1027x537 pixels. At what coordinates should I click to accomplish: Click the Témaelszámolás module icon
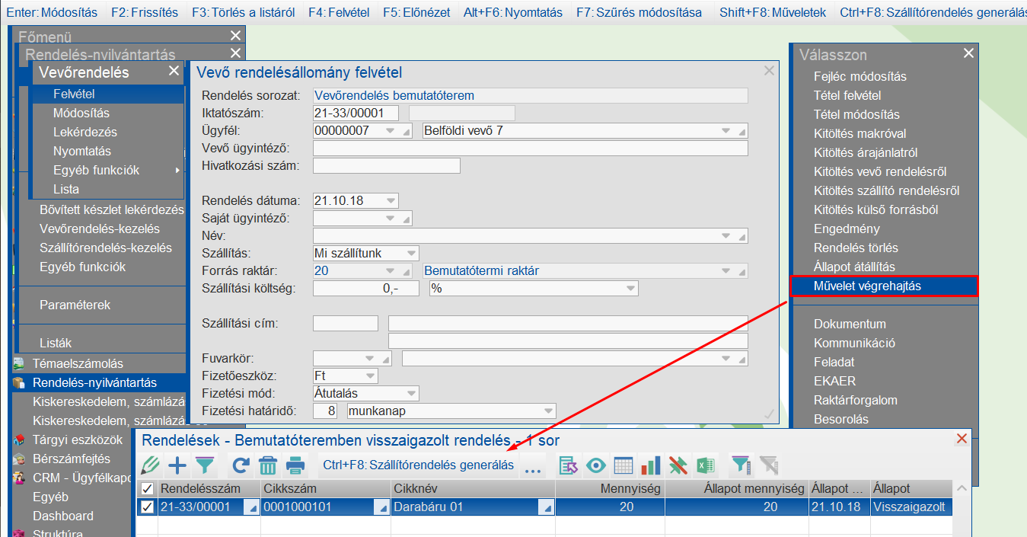tap(19, 363)
